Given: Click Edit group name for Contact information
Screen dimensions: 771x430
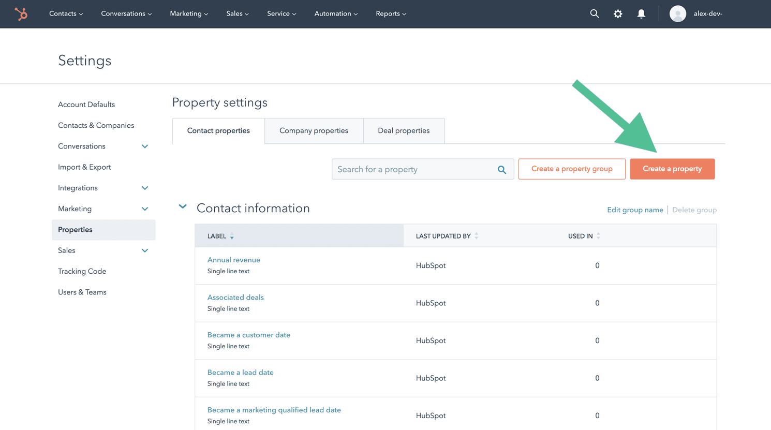Looking at the screenshot, I should point(635,210).
